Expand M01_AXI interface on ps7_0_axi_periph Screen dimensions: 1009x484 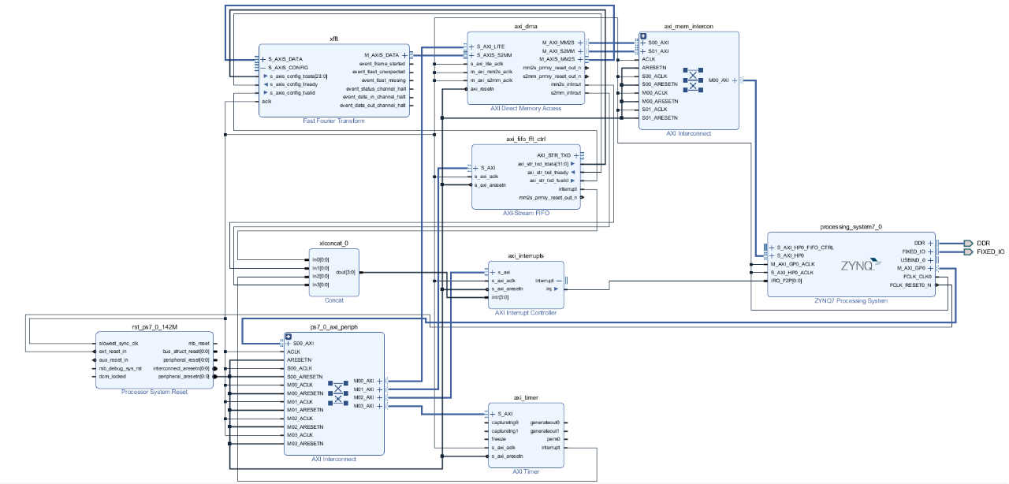pyautogui.click(x=379, y=389)
